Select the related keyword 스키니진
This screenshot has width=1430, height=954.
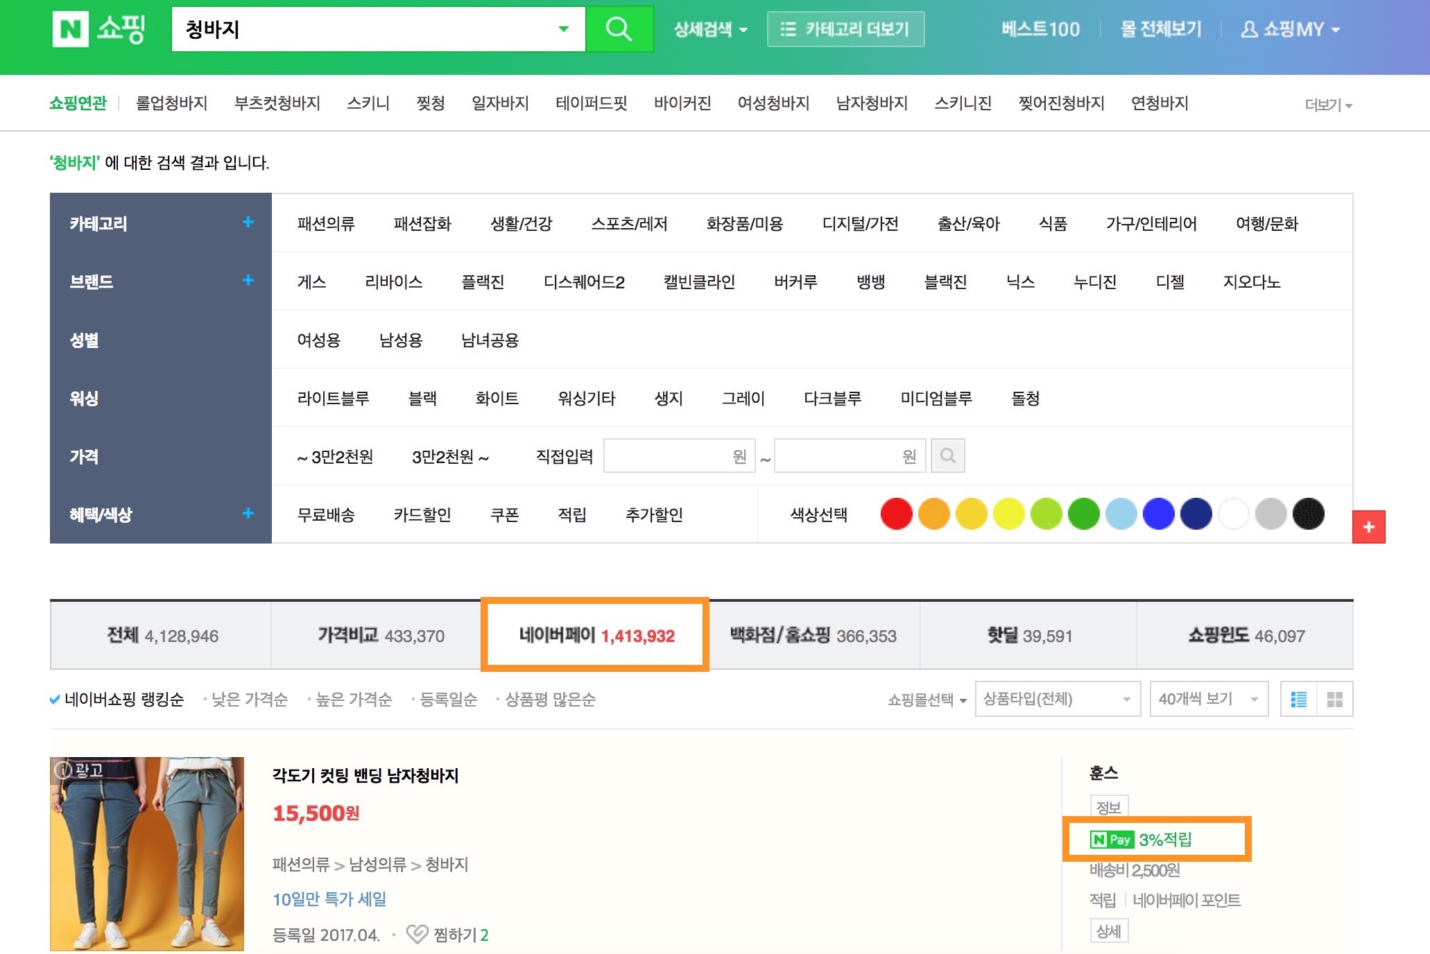pyautogui.click(x=963, y=103)
